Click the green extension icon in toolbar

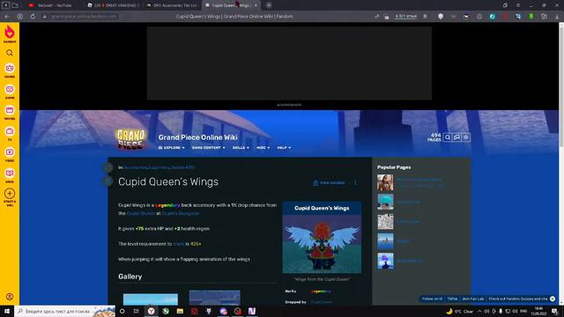(x=531, y=17)
